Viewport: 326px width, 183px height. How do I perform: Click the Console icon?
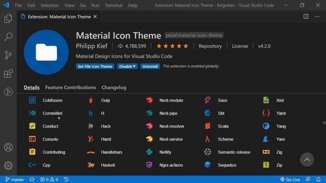32,139
